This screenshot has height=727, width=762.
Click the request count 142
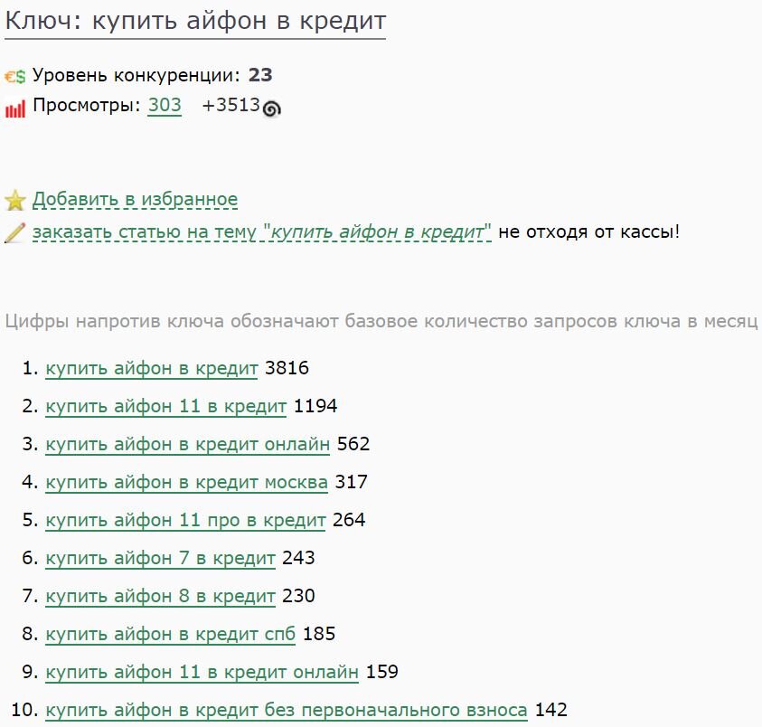pos(551,710)
